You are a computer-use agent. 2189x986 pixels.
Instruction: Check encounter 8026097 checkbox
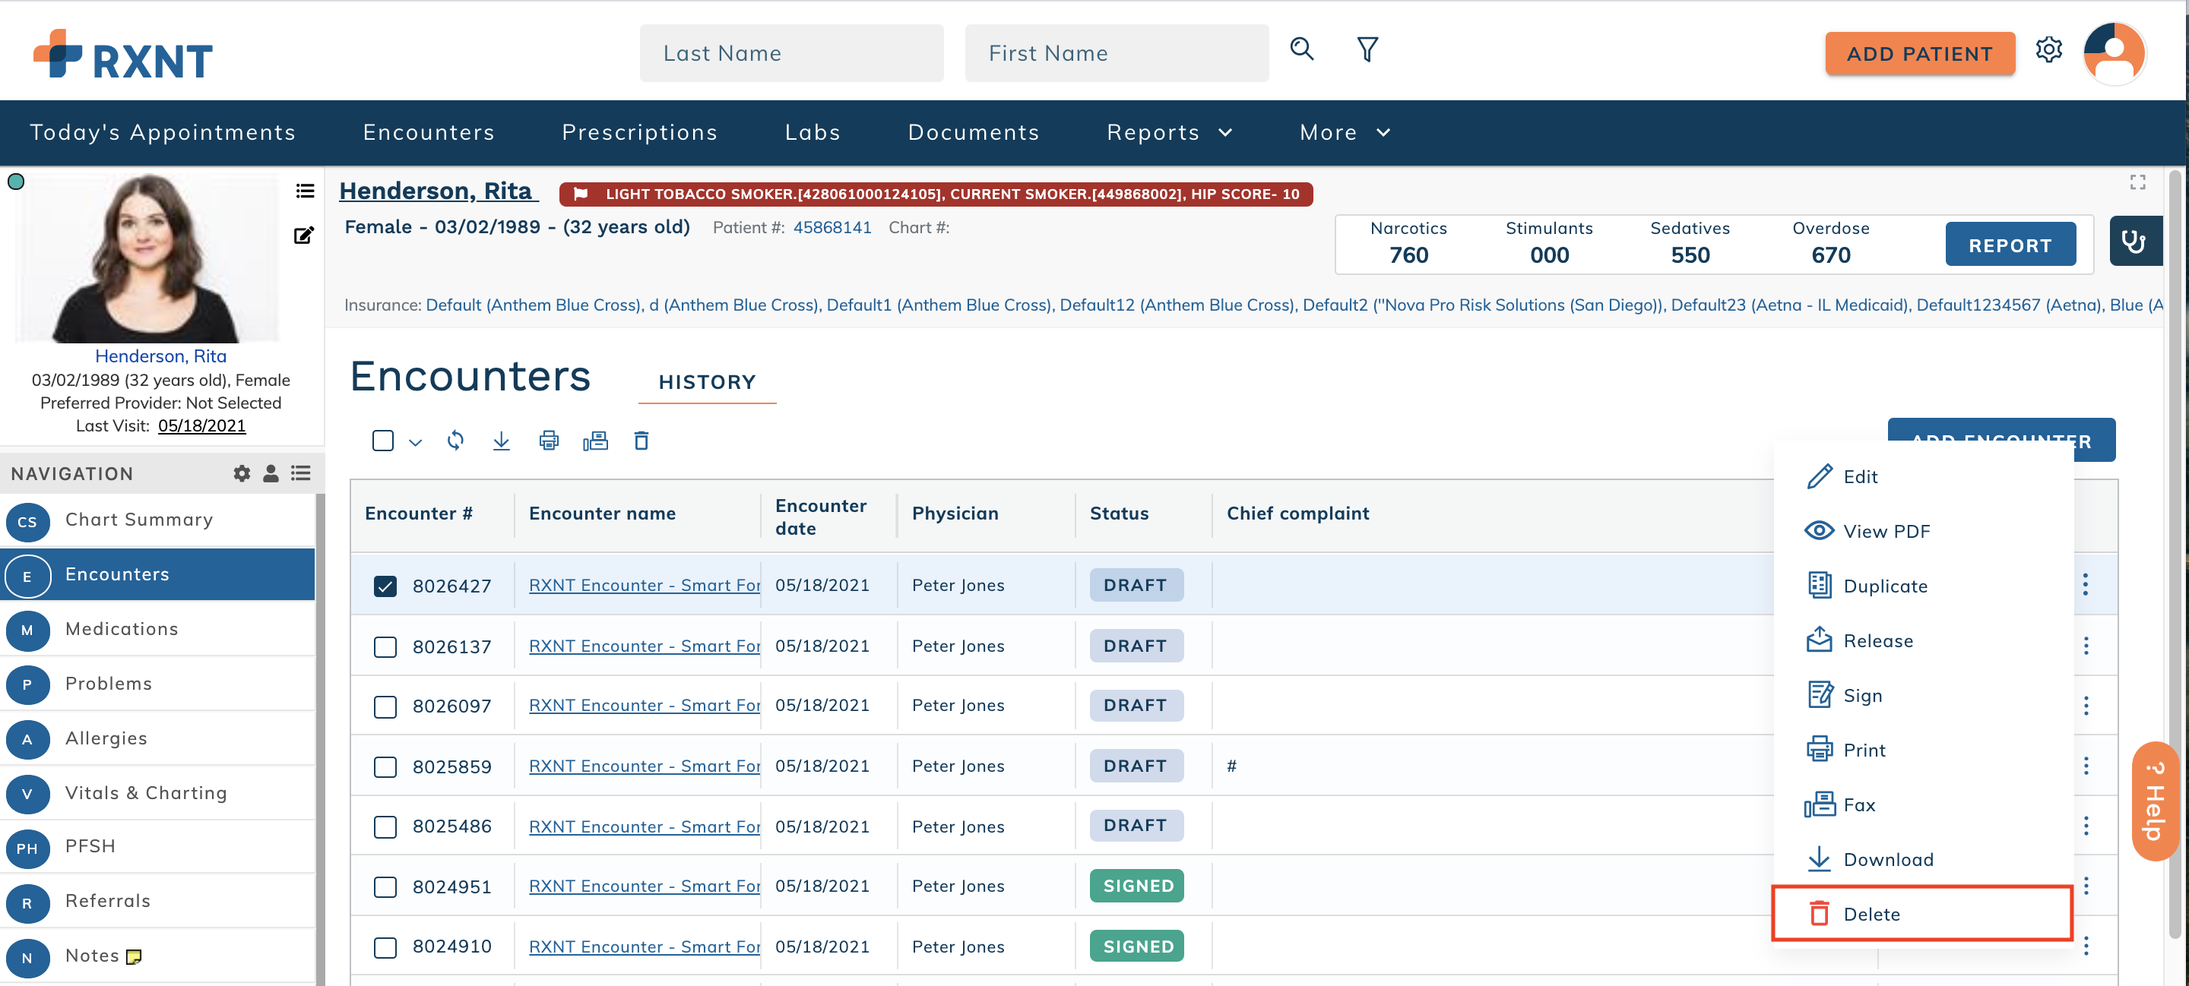click(x=385, y=706)
